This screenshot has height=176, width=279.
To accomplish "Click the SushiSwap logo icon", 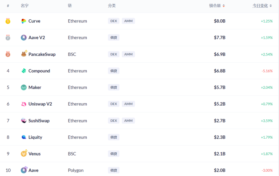I will click(24, 121).
